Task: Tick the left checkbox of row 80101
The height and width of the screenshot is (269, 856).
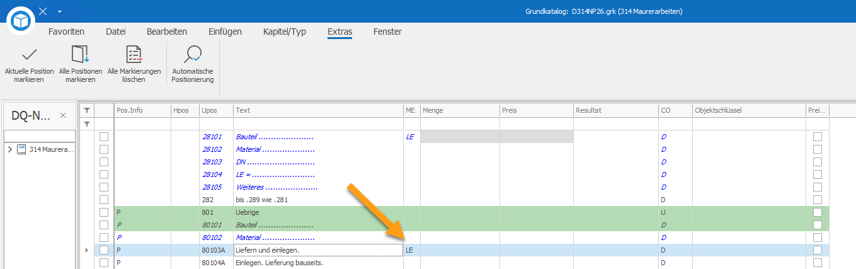Action: pos(104,225)
